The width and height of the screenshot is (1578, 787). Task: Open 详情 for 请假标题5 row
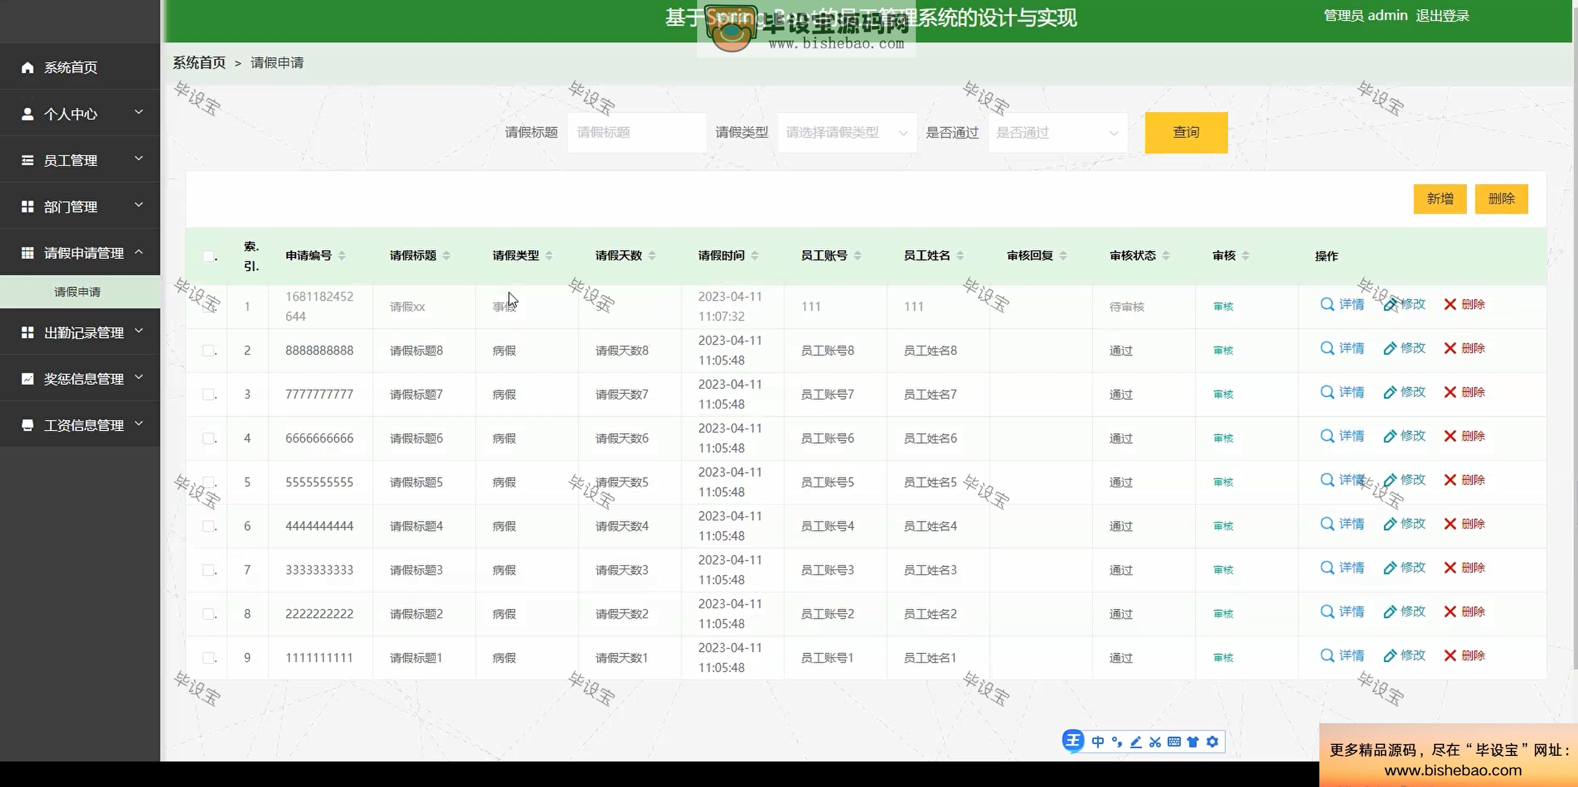point(1342,480)
